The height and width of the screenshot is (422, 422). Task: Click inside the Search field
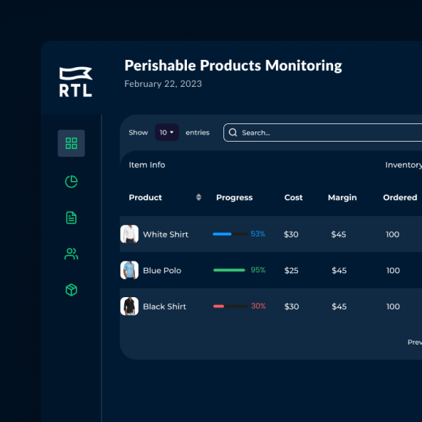(x=323, y=132)
